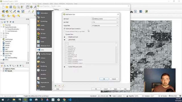
Task: Open the Source properties page
Action: click(44, 17)
